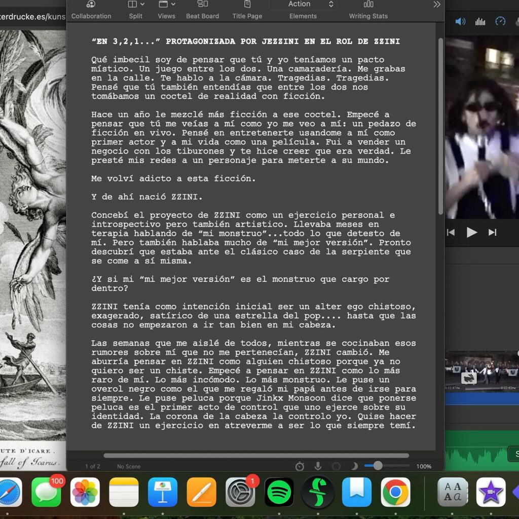This screenshot has width=519, height=519.
Task: Adjust the script zoom slider
Action: coord(378,466)
